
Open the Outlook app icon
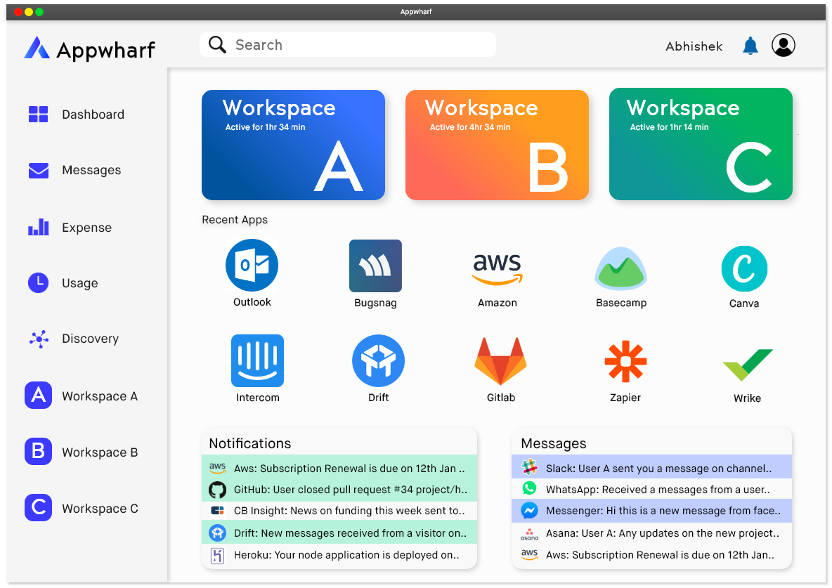point(252,266)
